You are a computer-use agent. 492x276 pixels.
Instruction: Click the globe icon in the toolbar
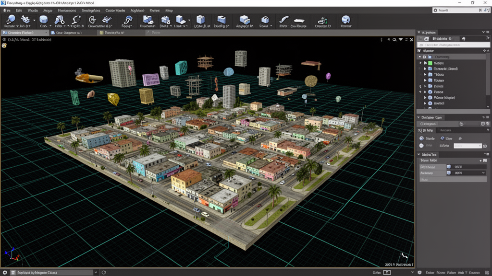346,20
